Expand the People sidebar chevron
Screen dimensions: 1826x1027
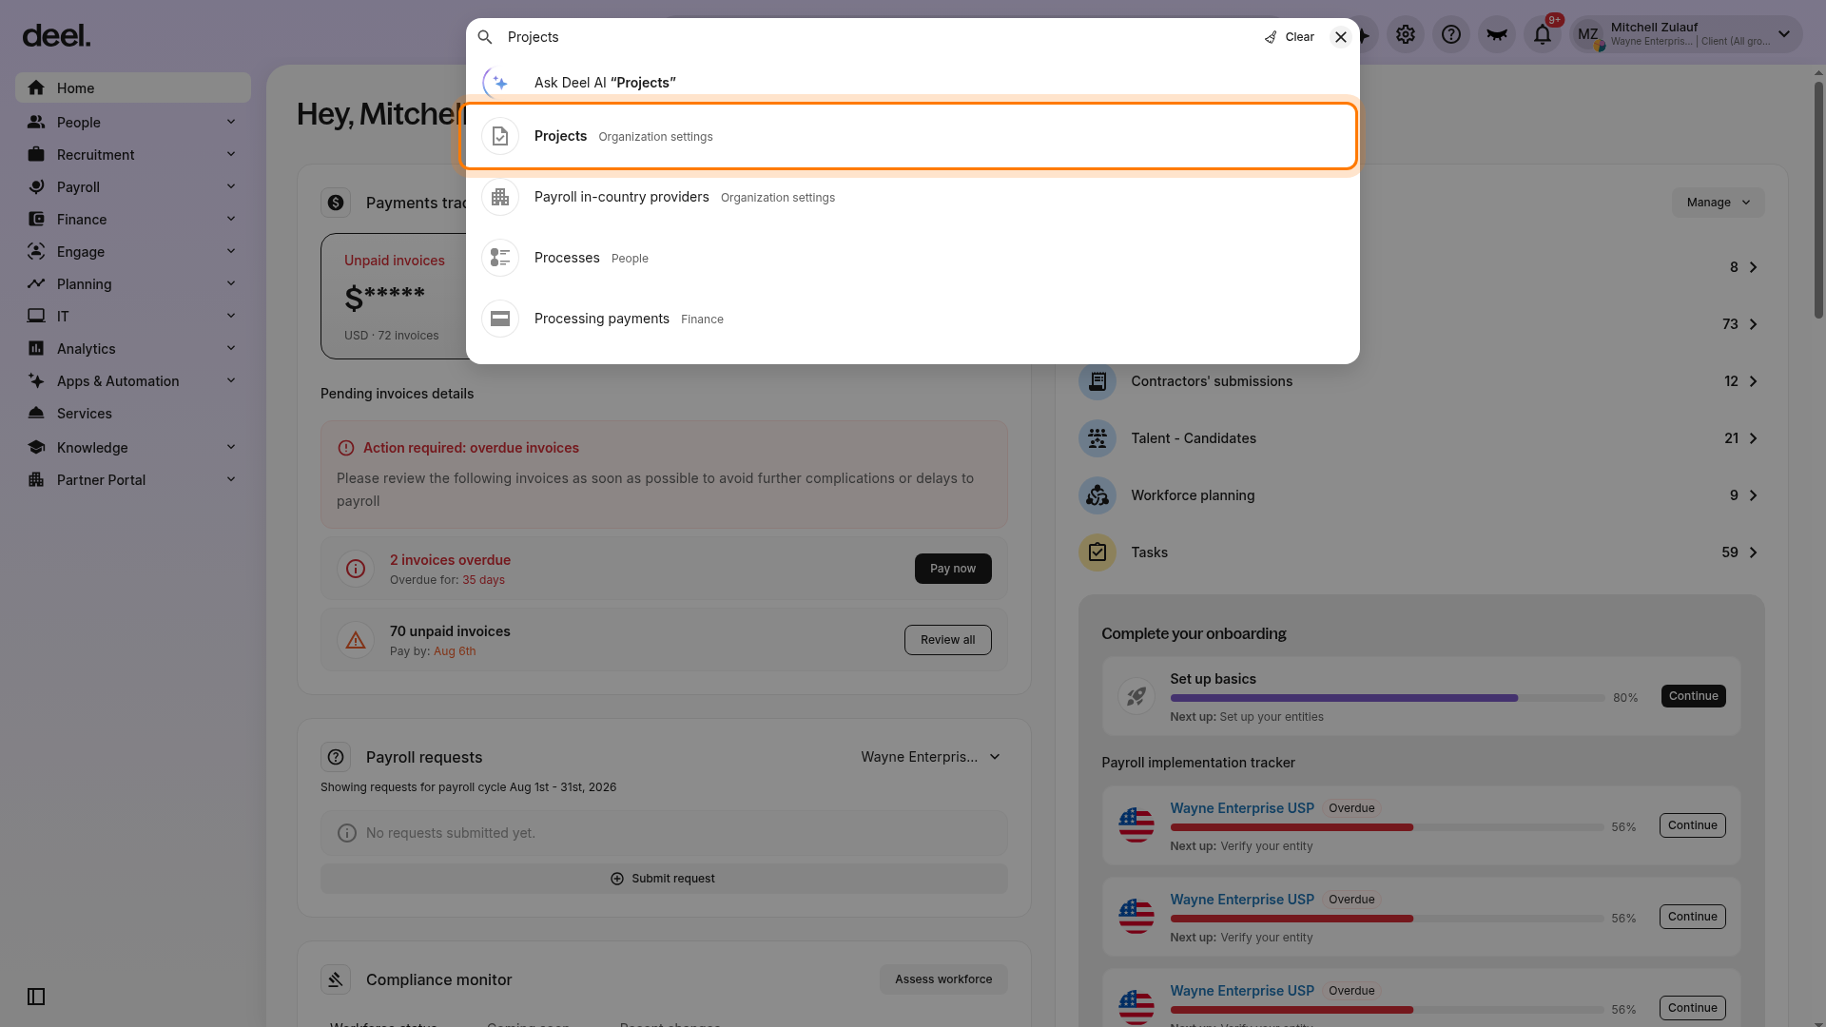pos(231,122)
